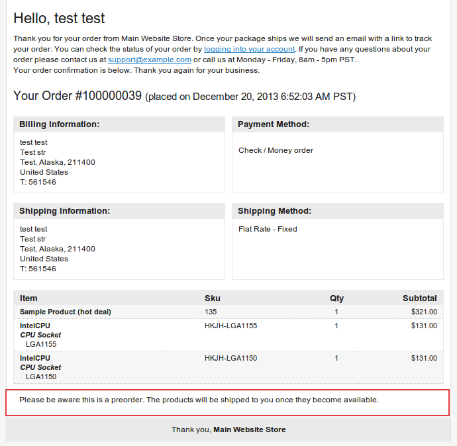Open the 'logging into your account' link
This screenshot has height=446, width=457.
coord(249,49)
